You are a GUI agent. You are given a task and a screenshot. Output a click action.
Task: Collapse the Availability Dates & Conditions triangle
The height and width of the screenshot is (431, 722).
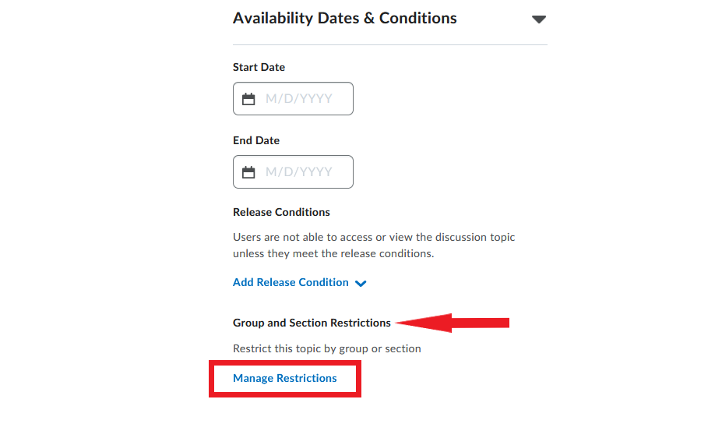(539, 19)
